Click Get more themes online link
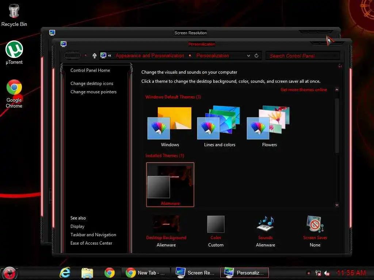374x280 pixels. (304, 90)
